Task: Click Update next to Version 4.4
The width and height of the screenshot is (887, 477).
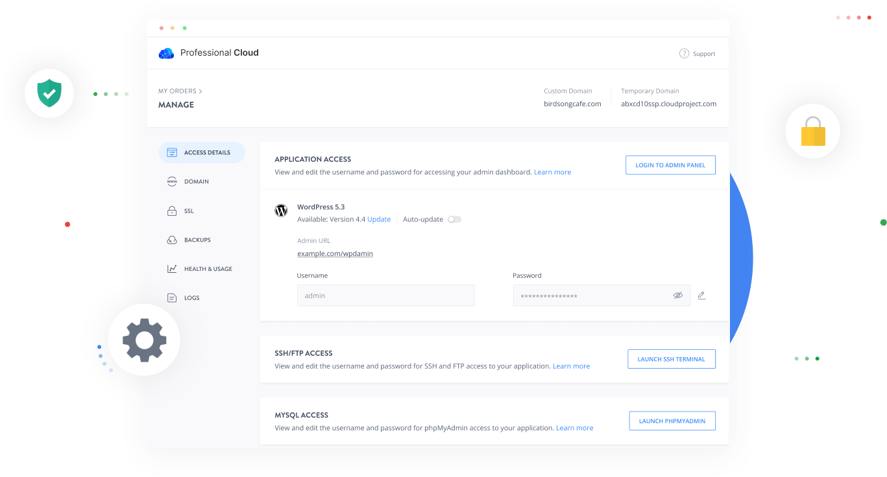Action: click(379, 219)
